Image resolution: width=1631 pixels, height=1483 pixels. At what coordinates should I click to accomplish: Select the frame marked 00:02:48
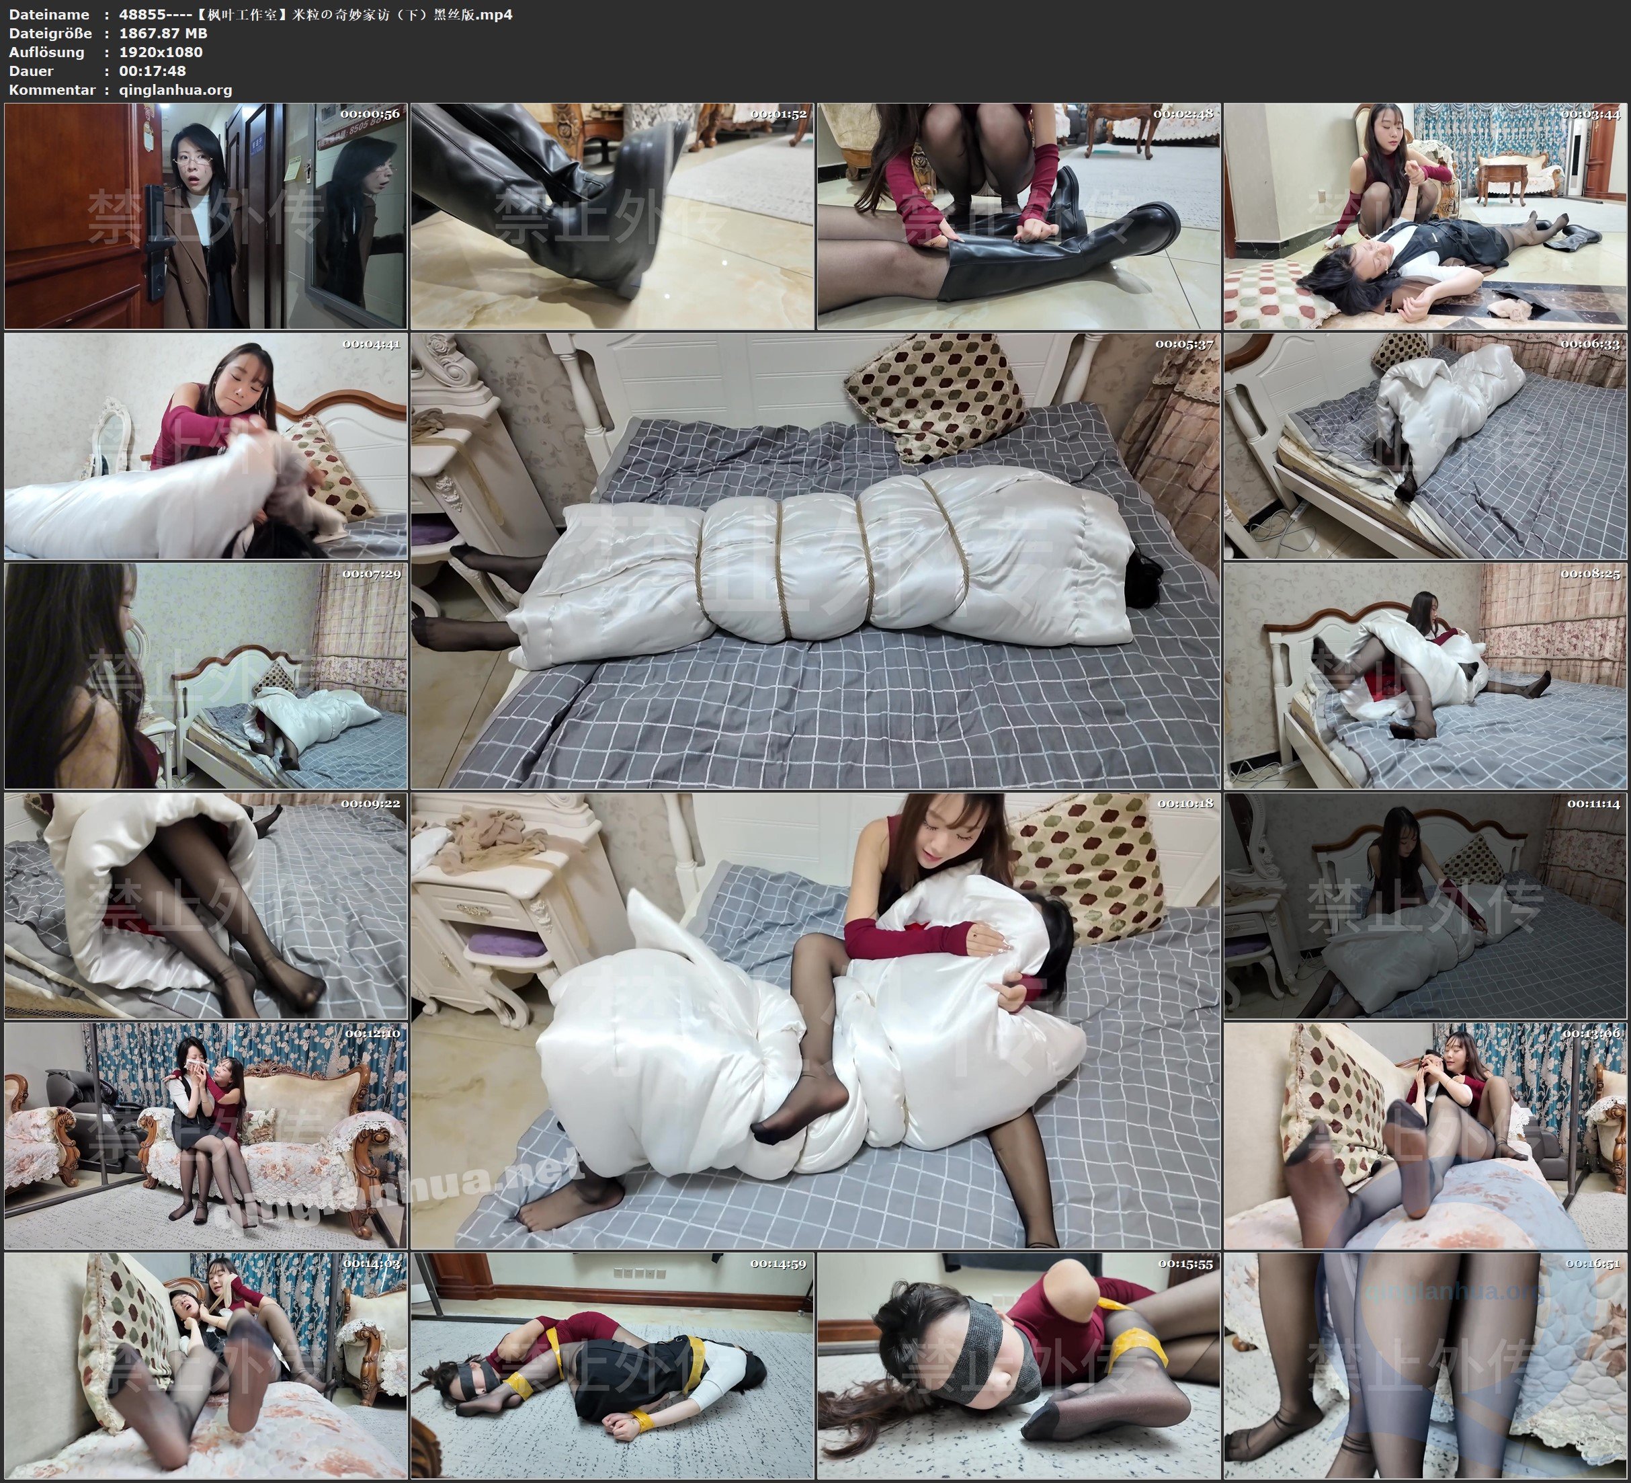click(x=1019, y=215)
